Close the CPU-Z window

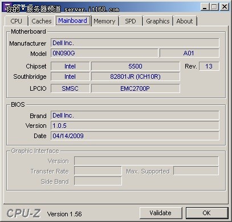(224, 7)
